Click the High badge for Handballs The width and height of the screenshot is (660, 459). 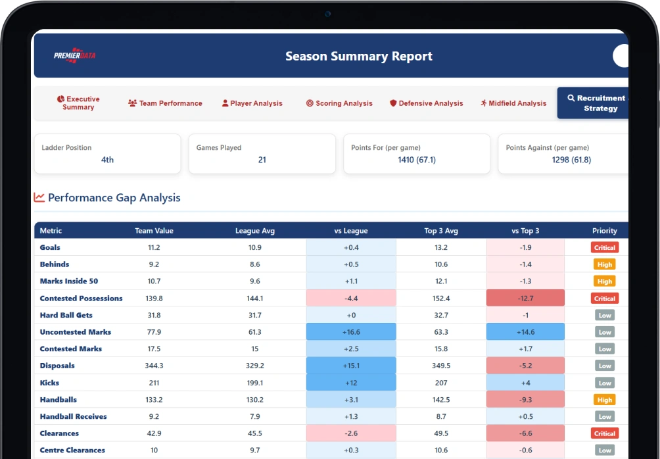coord(604,400)
